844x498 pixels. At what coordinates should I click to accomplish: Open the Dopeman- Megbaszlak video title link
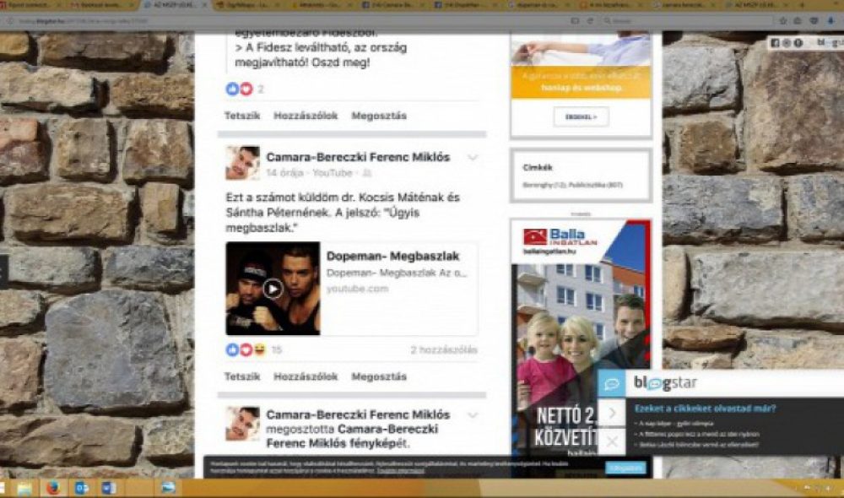(393, 257)
